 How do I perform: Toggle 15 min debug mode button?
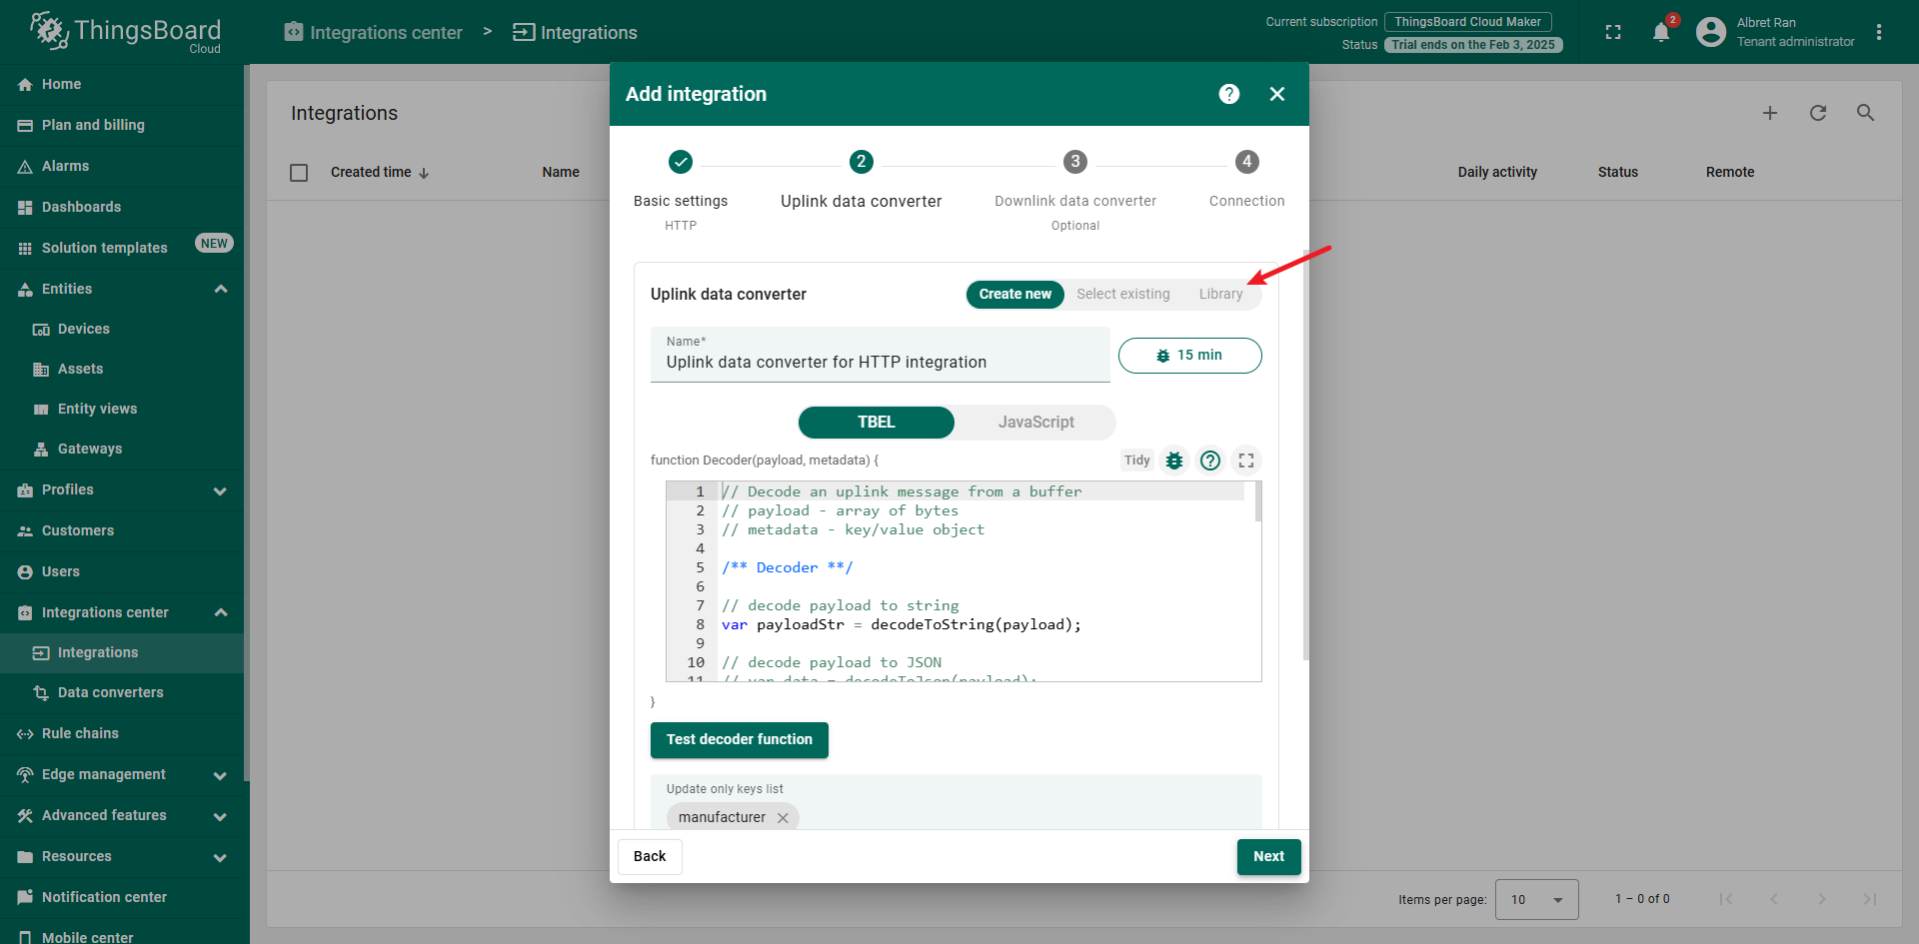[x=1189, y=356]
